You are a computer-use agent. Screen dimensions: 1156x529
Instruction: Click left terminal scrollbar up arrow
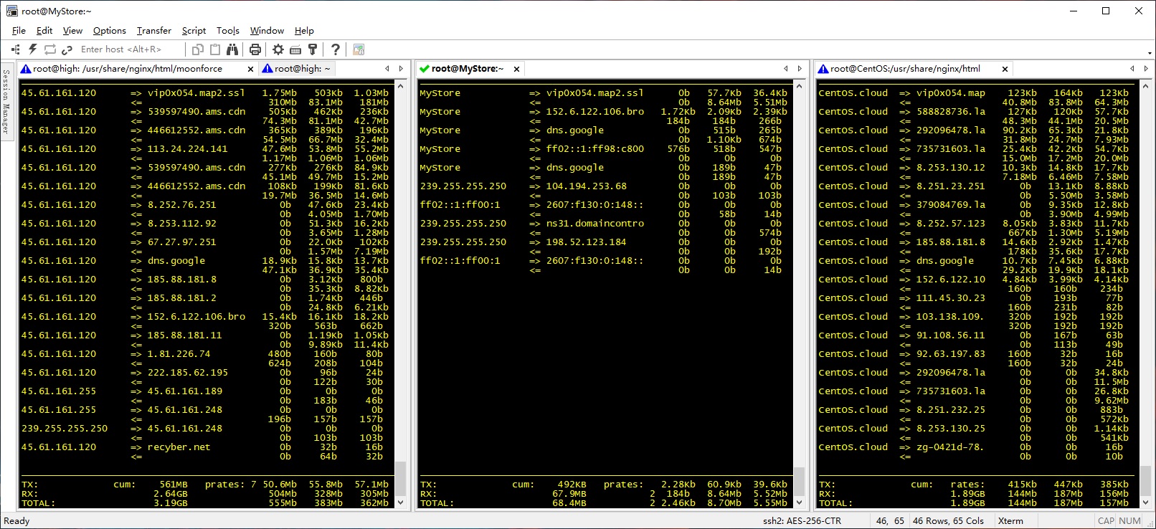(x=401, y=86)
